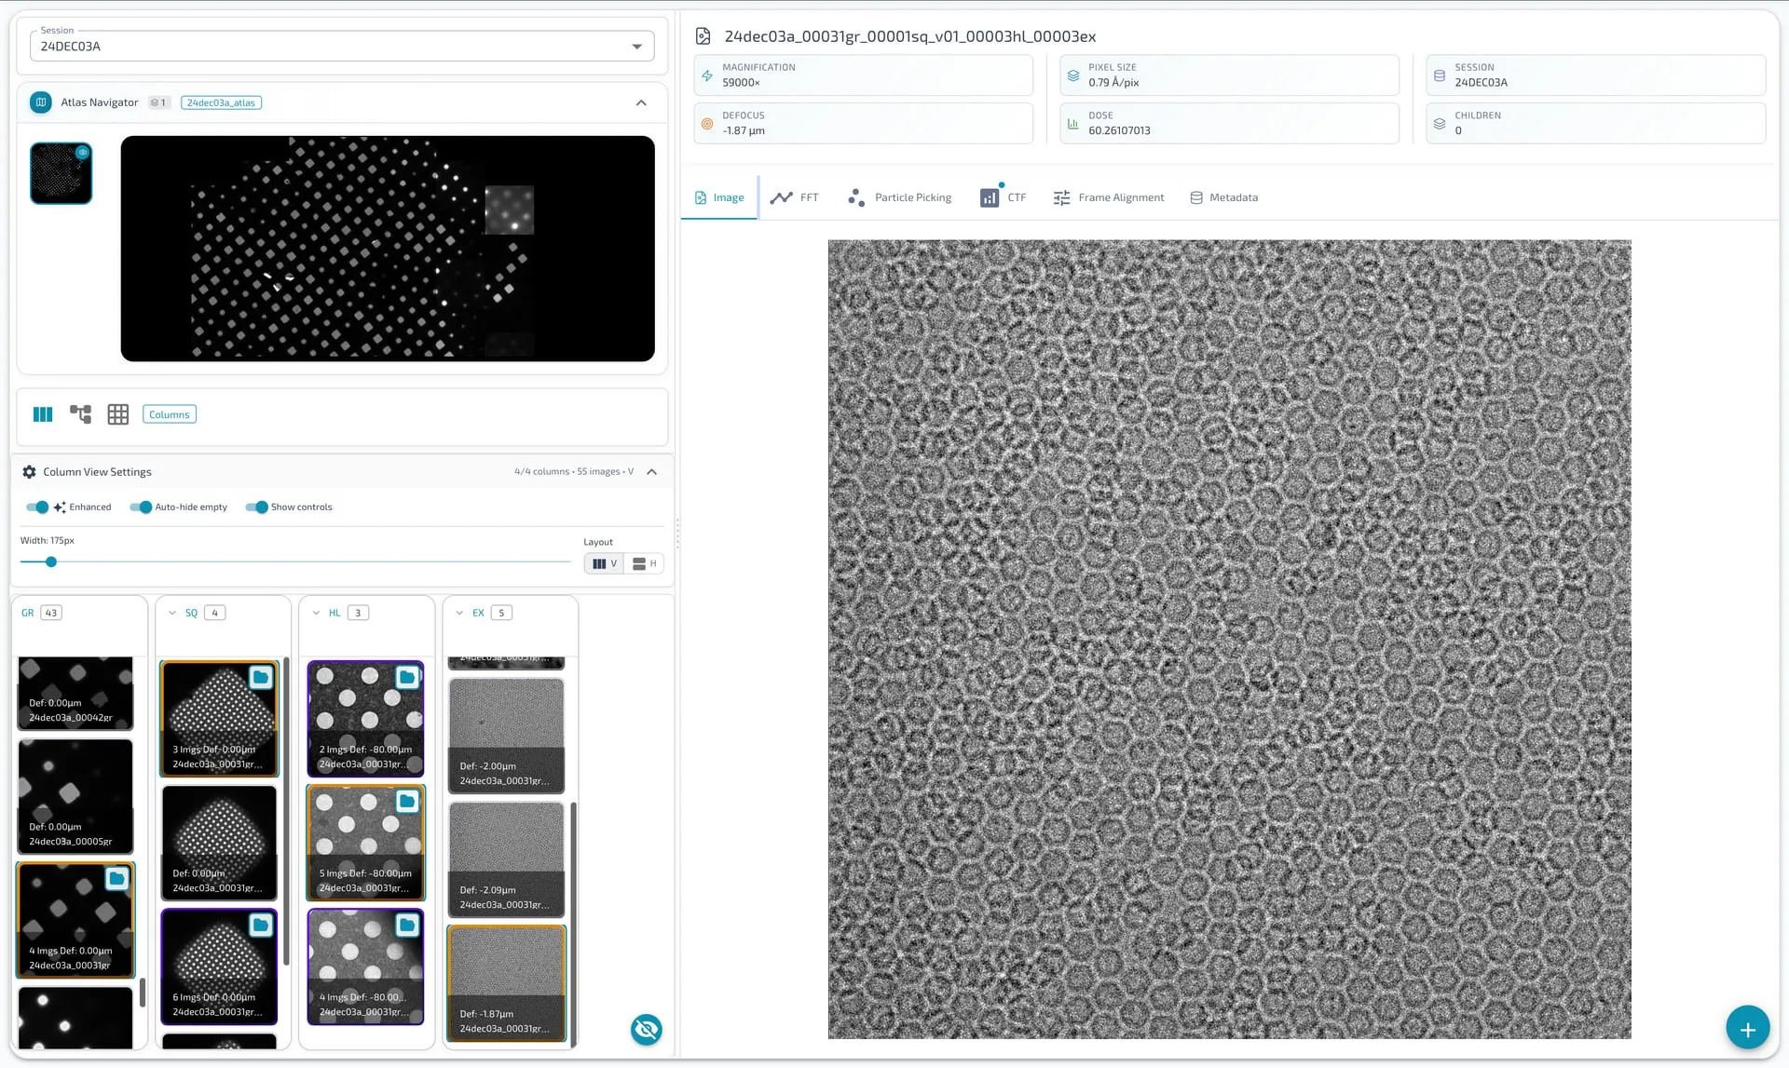This screenshot has height=1068, width=1789.
Task: Toggle the Enhanced switch
Action: [x=37, y=507]
